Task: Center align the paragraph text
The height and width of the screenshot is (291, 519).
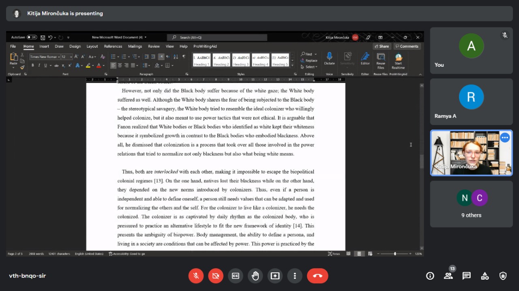Action: tap(120, 65)
